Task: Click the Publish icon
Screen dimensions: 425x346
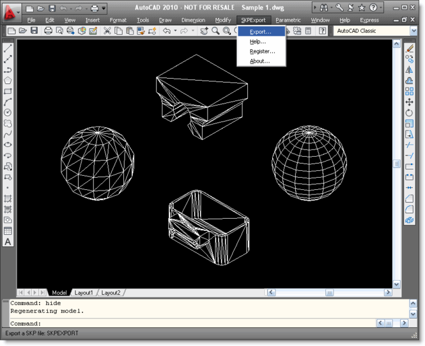Action: coord(70,31)
